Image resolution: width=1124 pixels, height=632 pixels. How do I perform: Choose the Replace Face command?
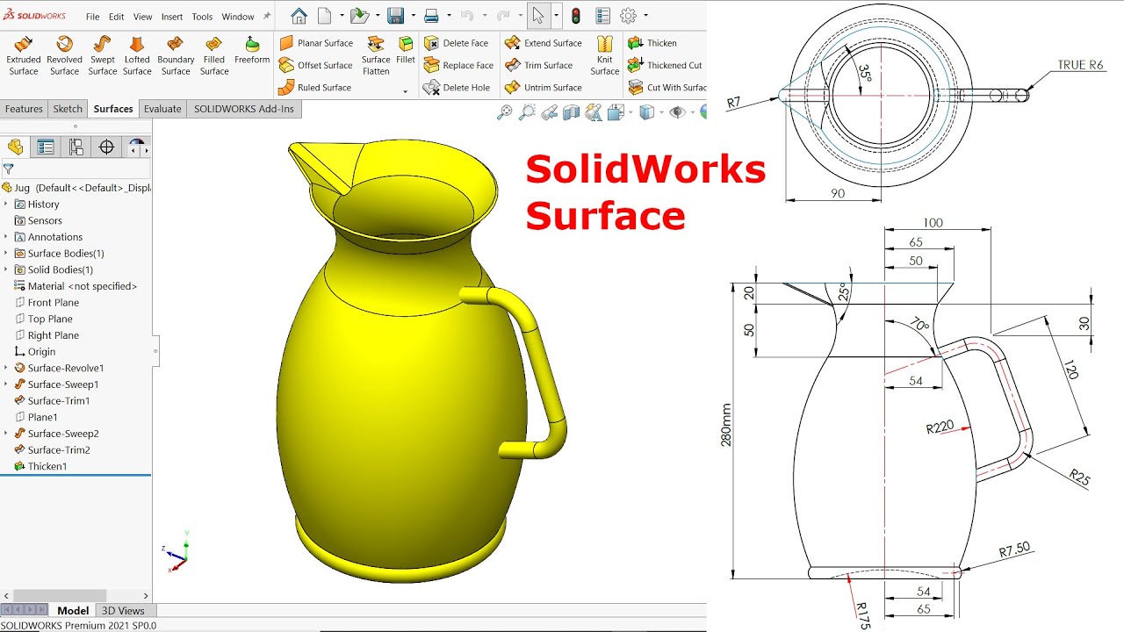point(458,65)
